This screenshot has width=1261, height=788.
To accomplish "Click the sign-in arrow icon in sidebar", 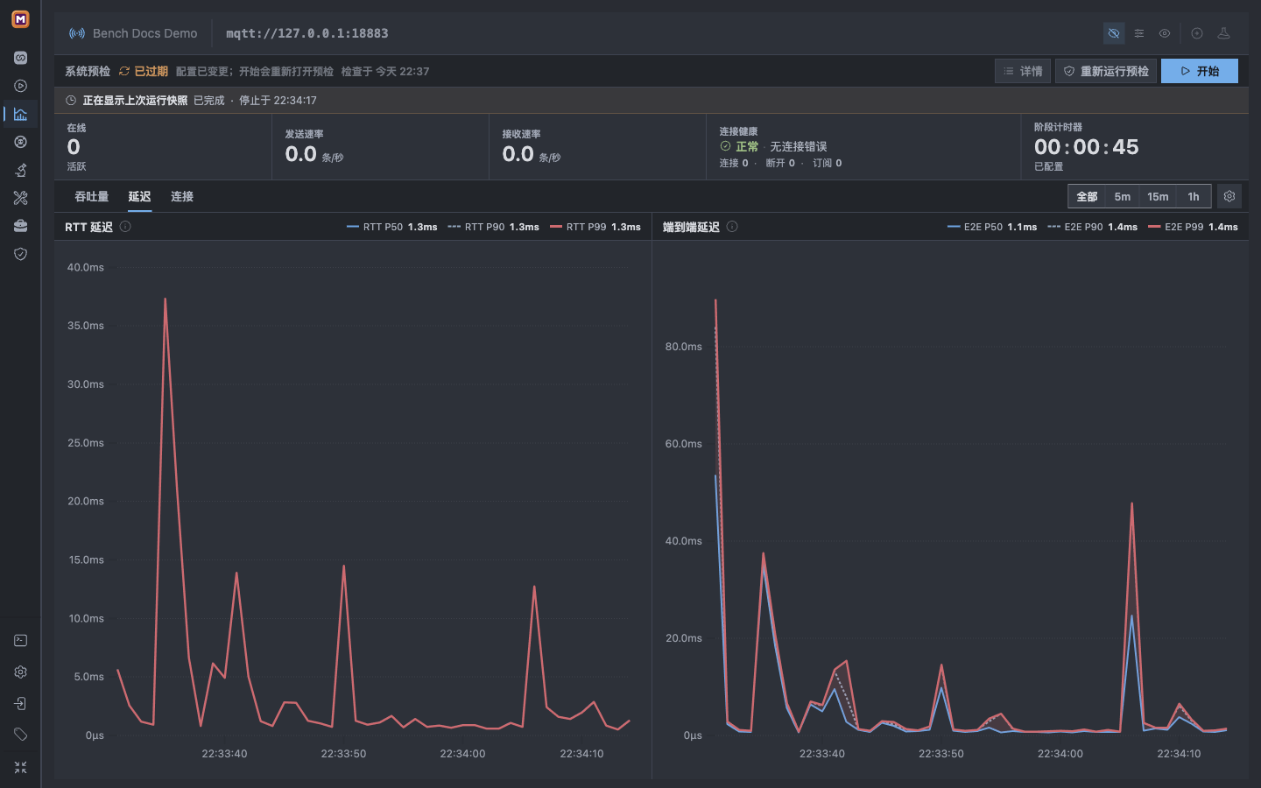I will [20, 704].
